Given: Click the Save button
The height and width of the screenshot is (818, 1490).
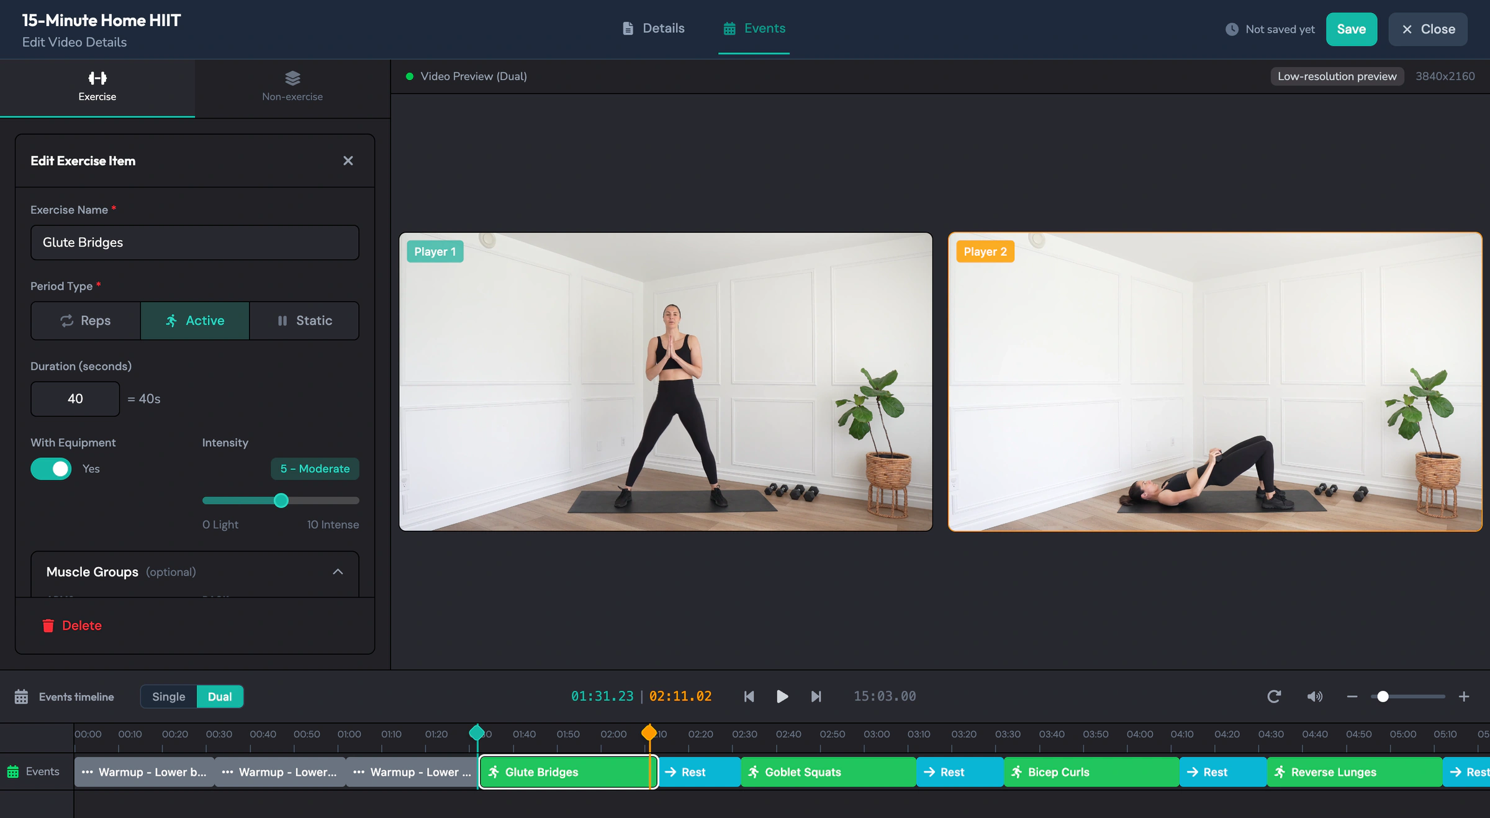Looking at the screenshot, I should [x=1352, y=29].
